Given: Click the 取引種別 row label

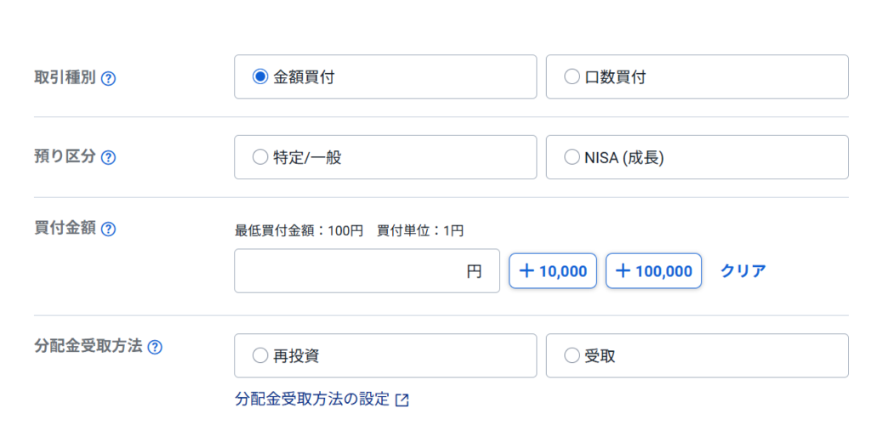Looking at the screenshot, I should [65, 77].
